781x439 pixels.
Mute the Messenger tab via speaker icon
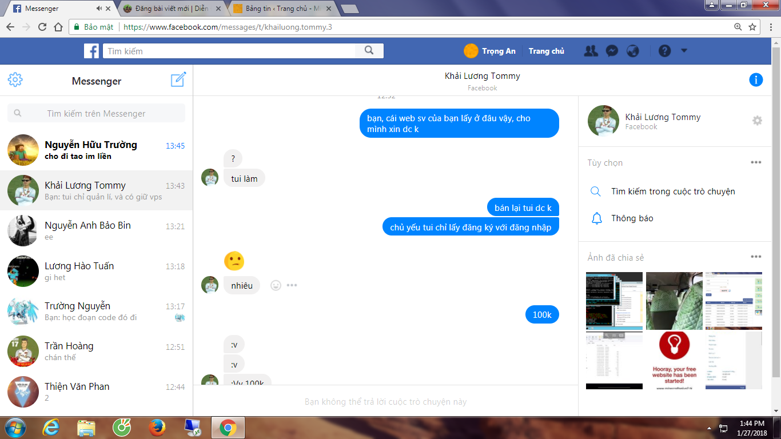tap(99, 9)
